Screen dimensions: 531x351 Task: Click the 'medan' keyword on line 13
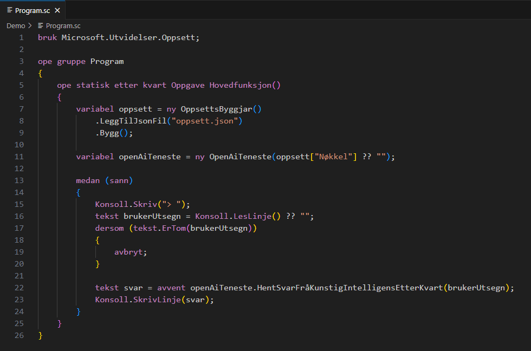tap(88, 180)
